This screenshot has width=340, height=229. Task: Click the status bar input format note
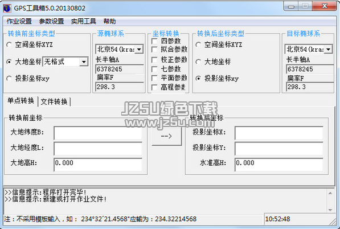(x=100, y=219)
